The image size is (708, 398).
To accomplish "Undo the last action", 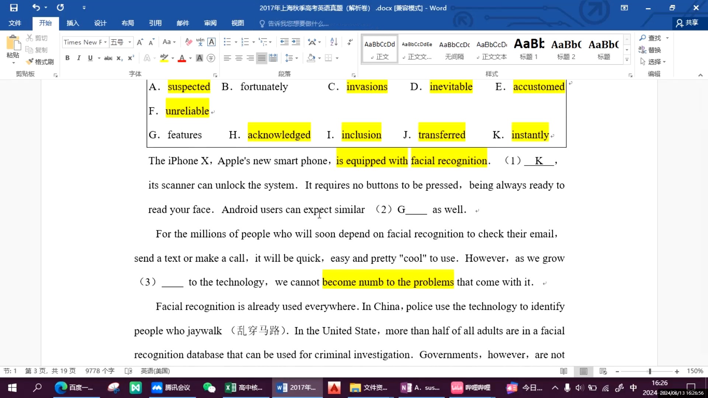I will coord(36,7).
